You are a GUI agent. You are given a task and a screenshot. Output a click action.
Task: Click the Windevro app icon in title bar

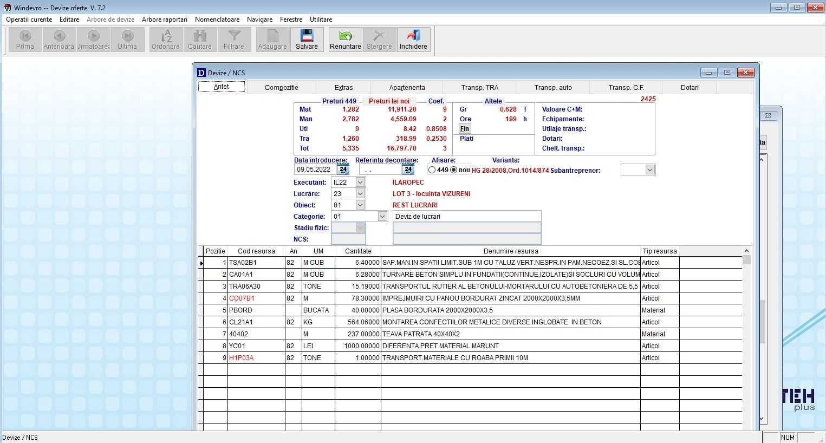[7, 8]
